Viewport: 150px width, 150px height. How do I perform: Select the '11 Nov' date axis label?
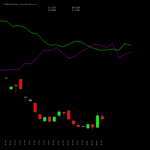coord(20,142)
